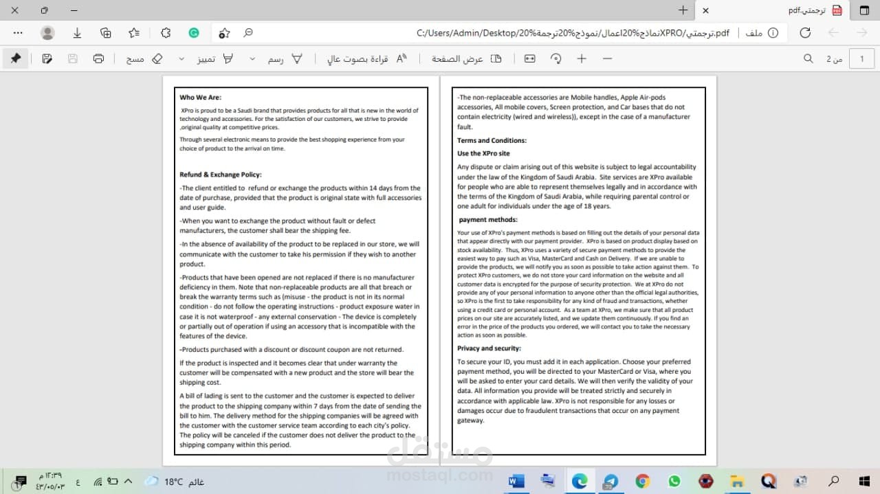Screen dimensions: 880x494
Task: Print the PDF document
Action: (x=98, y=59)
